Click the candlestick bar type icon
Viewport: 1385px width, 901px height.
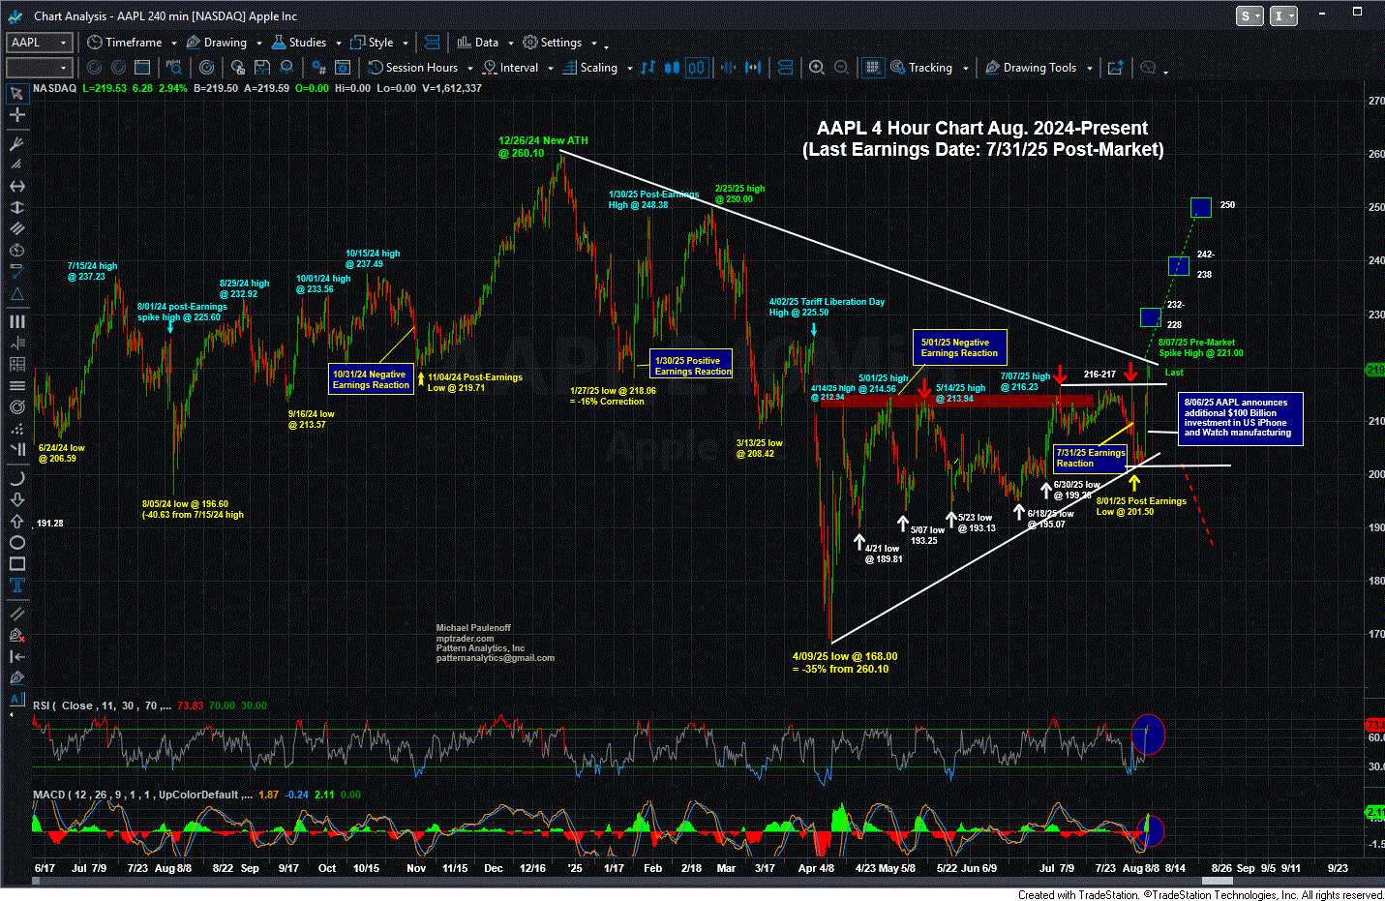click(672, 67)
